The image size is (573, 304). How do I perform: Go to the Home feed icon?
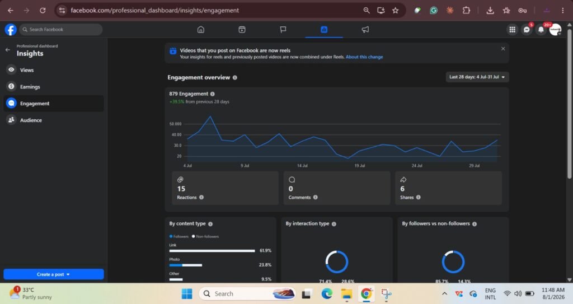coord(201,30)
